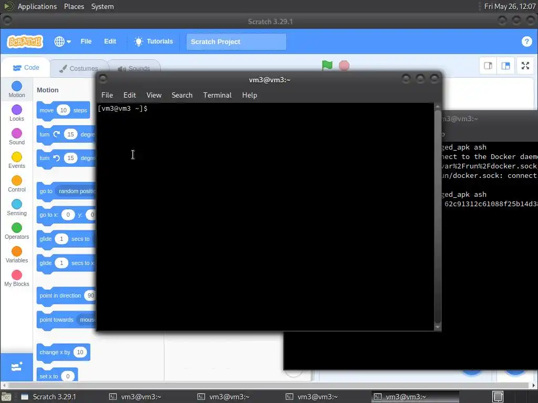Open Scratch File menu
This screenshot has width=538, height=403.
coord(86,41)
